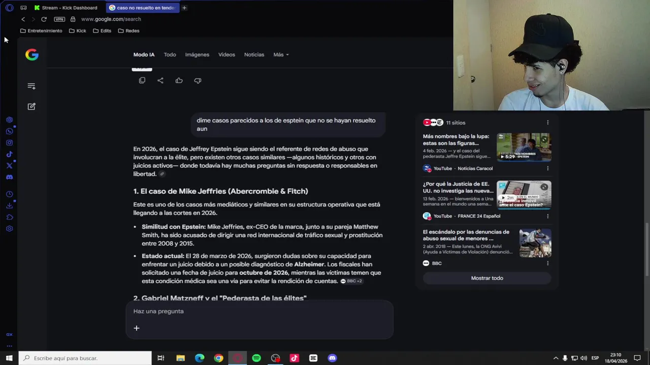Open the BBC +2 source chip
The width and height of the screenshot is (650, 365).
(351, 281)
